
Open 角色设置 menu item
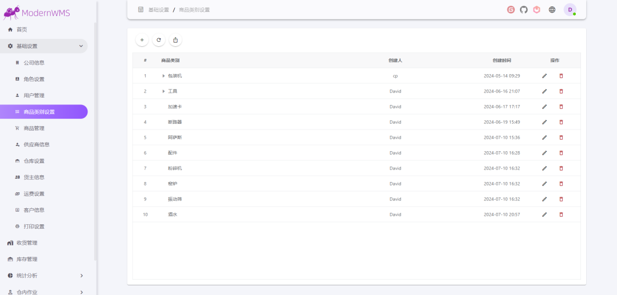click(43, 79)
